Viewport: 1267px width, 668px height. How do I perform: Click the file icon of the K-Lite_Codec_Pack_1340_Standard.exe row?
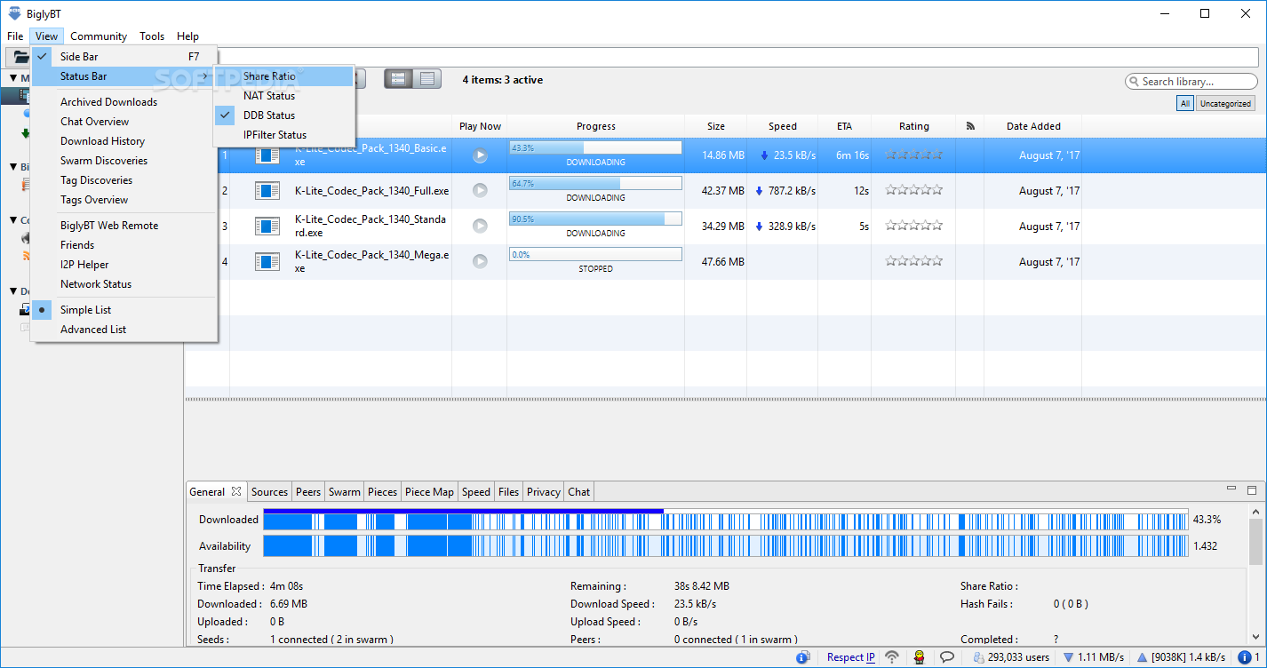(267, 226)
